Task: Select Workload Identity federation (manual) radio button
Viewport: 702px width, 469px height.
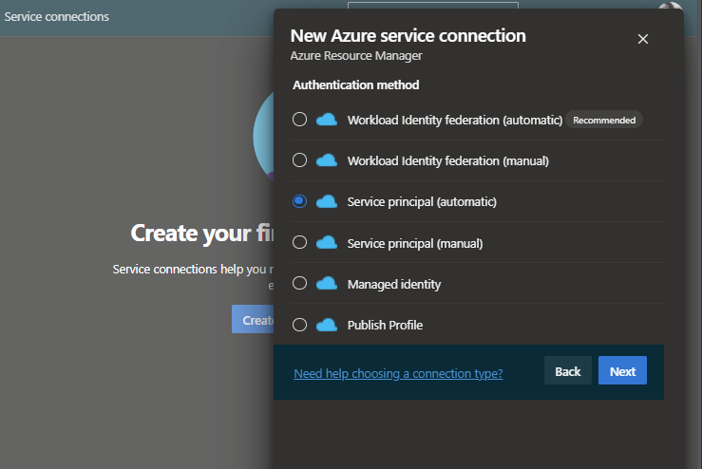Action: 299,160
